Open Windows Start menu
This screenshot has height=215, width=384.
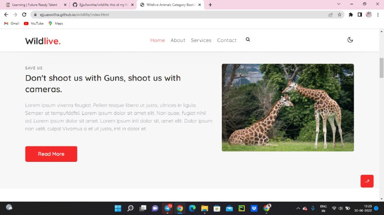click(x=118, y=208)
